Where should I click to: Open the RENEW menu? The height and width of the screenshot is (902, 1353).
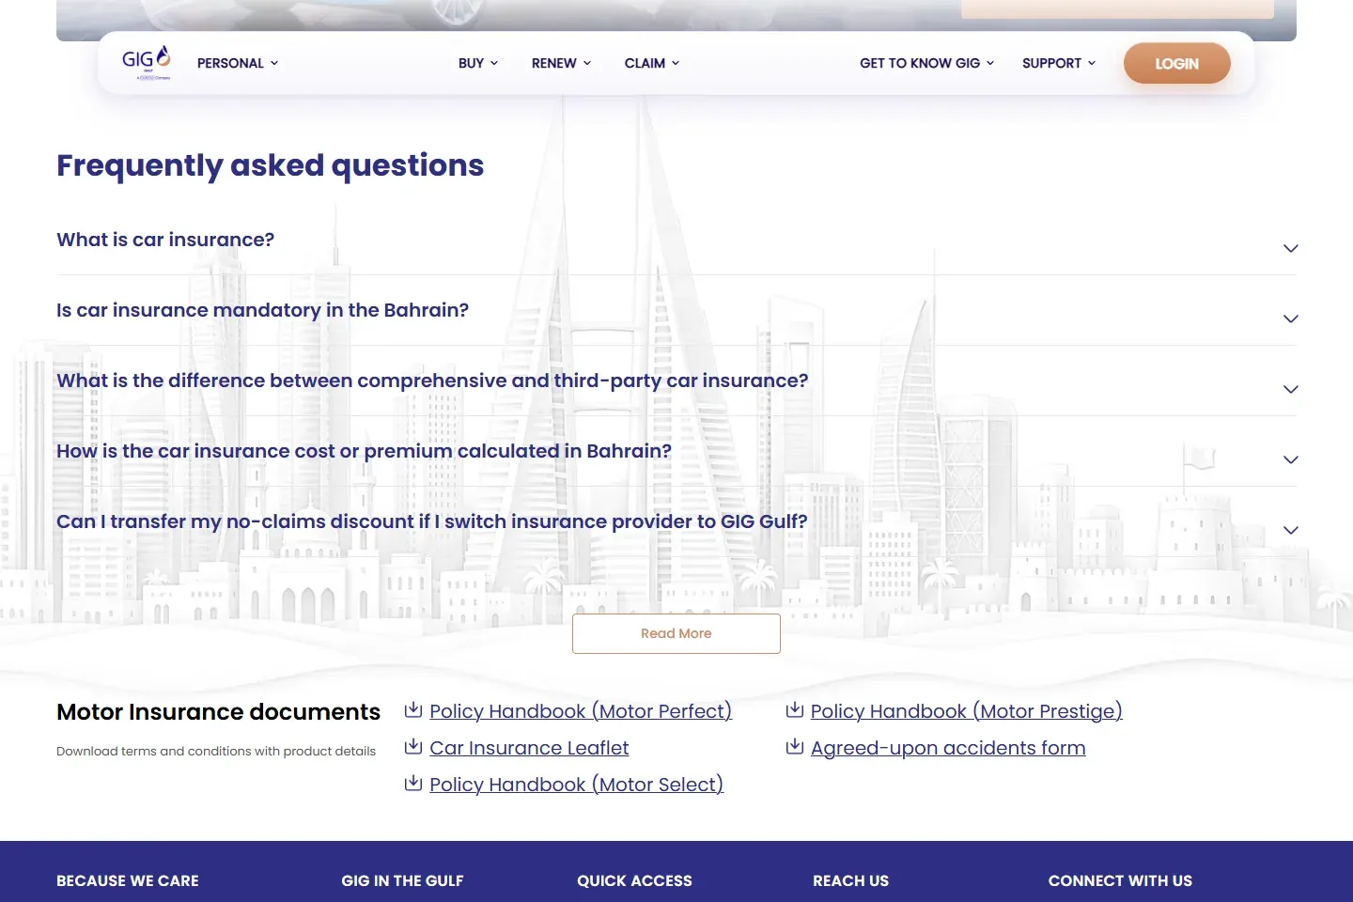click(562, 63)
